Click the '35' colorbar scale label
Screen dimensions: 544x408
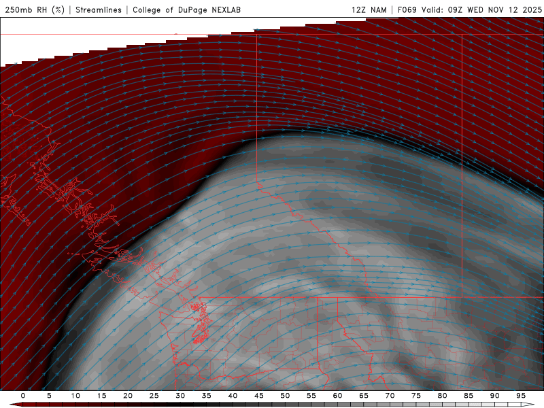tap(207, 396)
